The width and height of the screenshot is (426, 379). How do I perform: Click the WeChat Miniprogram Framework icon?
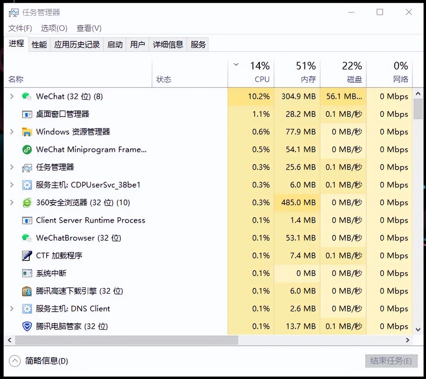(27, 149)
